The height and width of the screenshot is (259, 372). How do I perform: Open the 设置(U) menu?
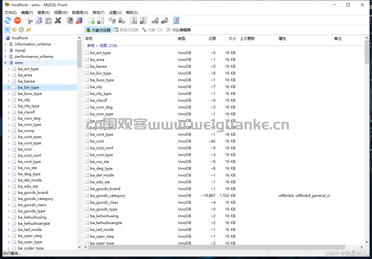(115, 13)
